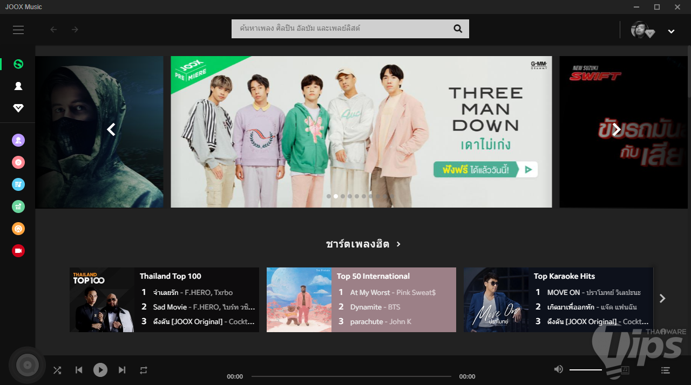Open the user profile avatar
Screen dimensions: 691x385
click(x=640, y=30)
